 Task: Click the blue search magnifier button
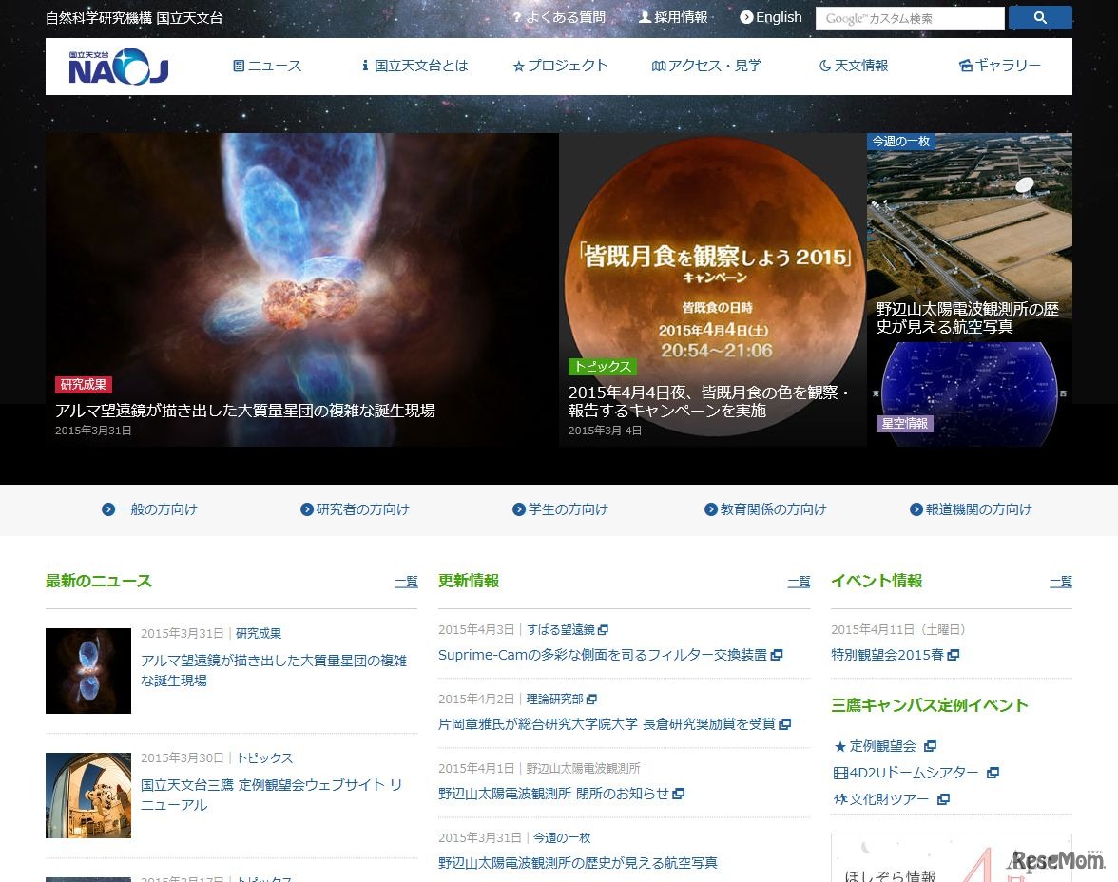pos(1039,18)
